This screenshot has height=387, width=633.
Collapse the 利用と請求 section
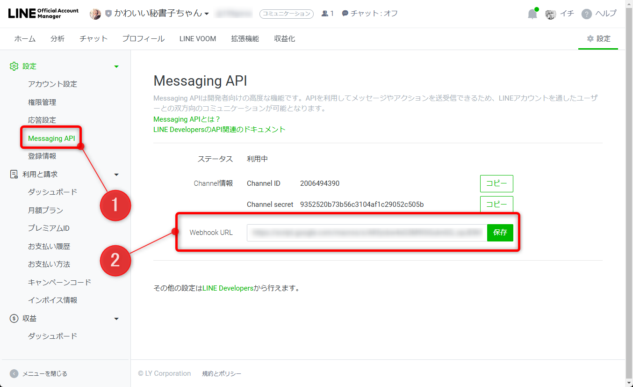coord(116,174)
